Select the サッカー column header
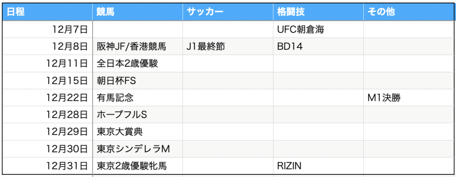456x177 pixels. (x=228, y=12)
